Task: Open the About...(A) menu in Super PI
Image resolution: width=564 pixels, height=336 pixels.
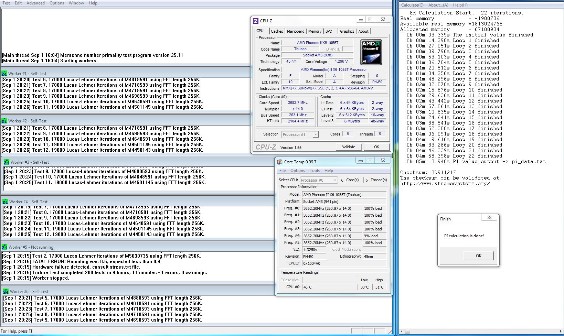Action: coord(438,5)
